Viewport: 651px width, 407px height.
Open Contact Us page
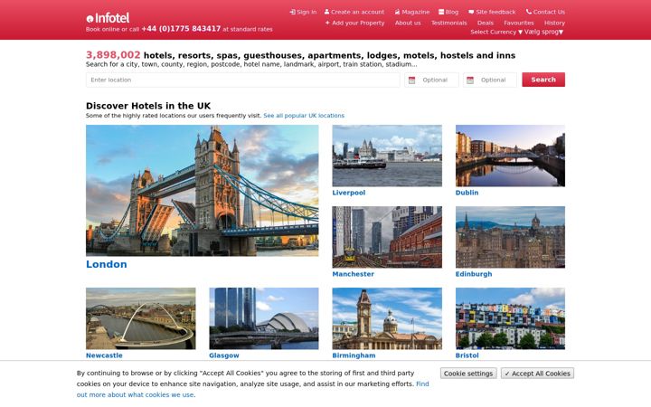[x=549, y=12]
